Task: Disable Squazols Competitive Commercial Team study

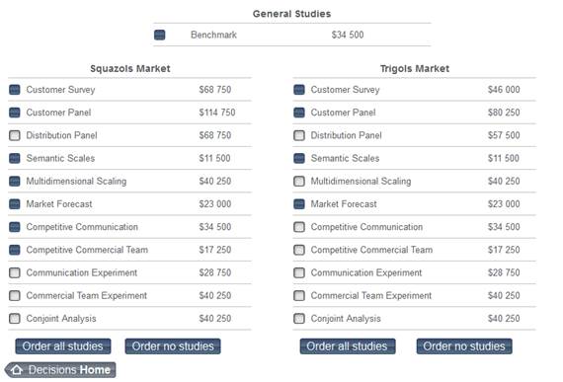Action: [x=15, y=250]
